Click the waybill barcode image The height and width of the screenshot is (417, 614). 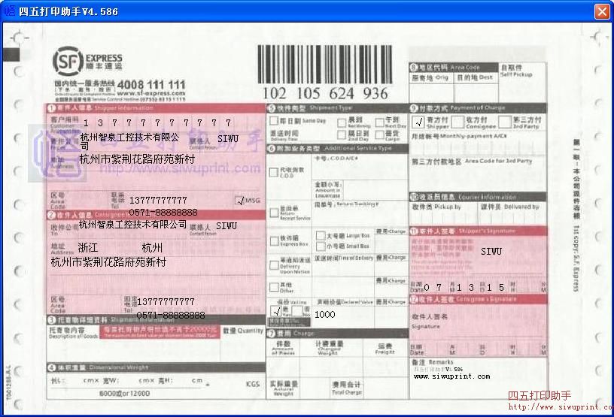[324, 64]
